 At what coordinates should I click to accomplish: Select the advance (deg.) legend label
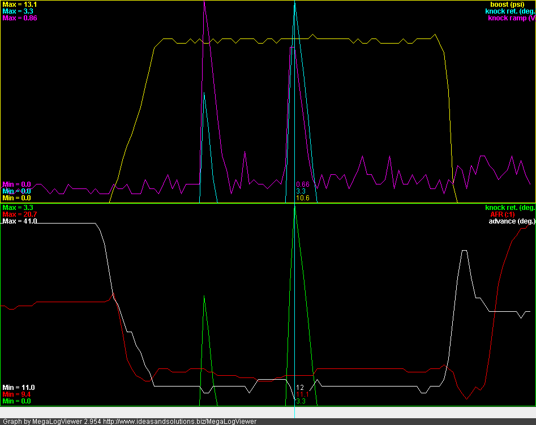[x=512, y=221]
